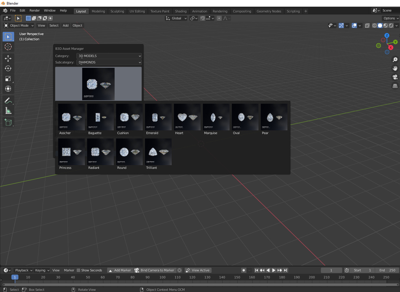
Task: Click the View Active button
Action: (198, 270)
